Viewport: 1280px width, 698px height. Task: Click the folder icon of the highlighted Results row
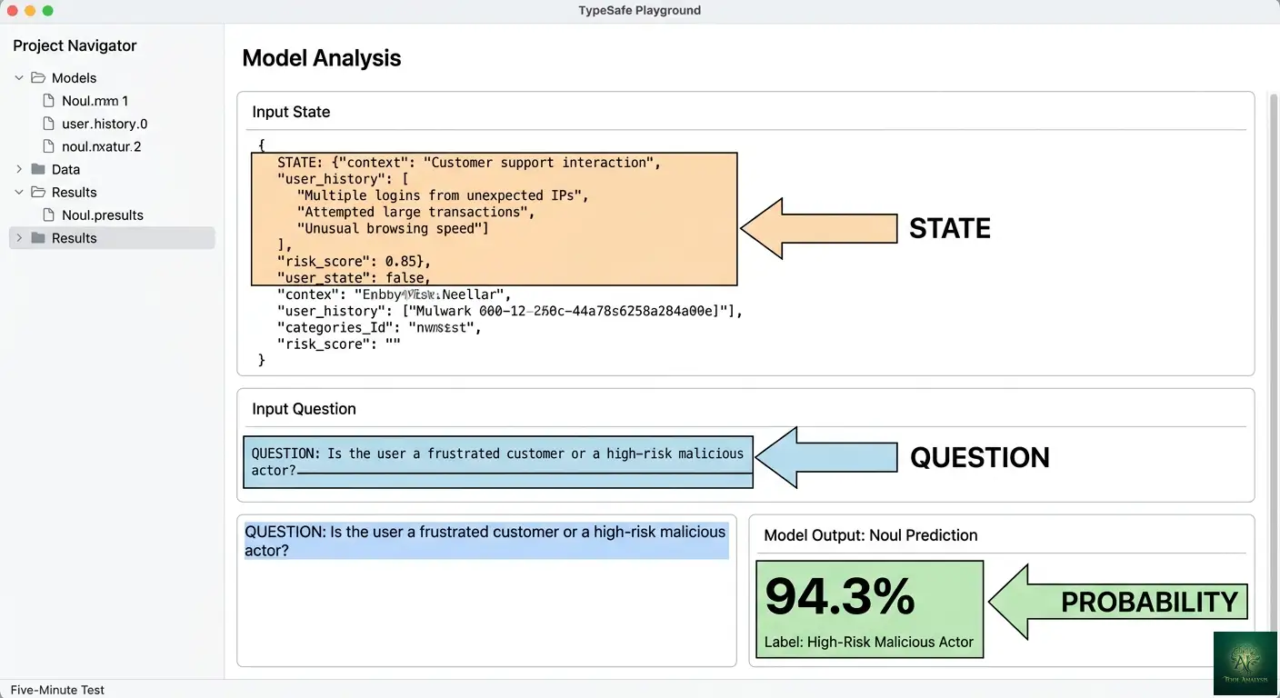pyautogui.click(x=38, y=238)
